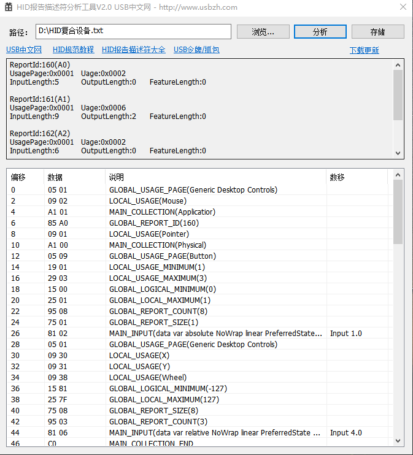Sort by the 偏移 column header
This screenshot has width=413, height=455.
point(25,177)
